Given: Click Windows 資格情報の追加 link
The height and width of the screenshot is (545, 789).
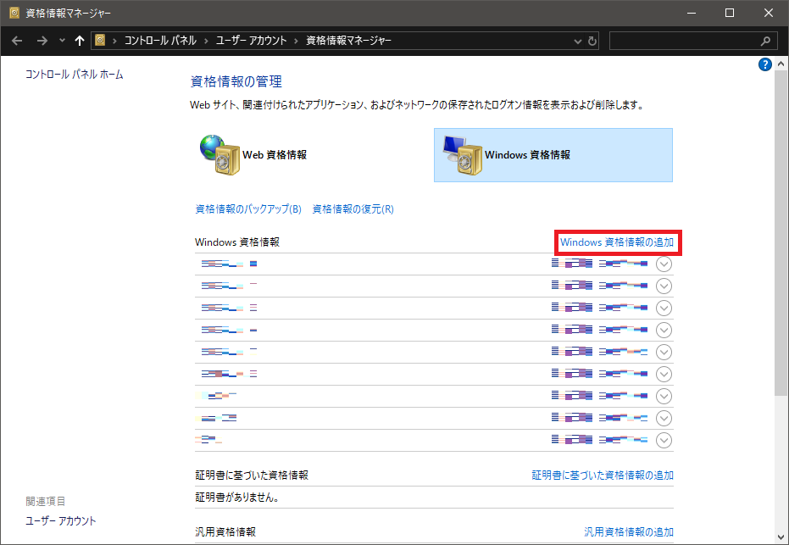Looking at the screenshot, I should [x=617, y=242].
